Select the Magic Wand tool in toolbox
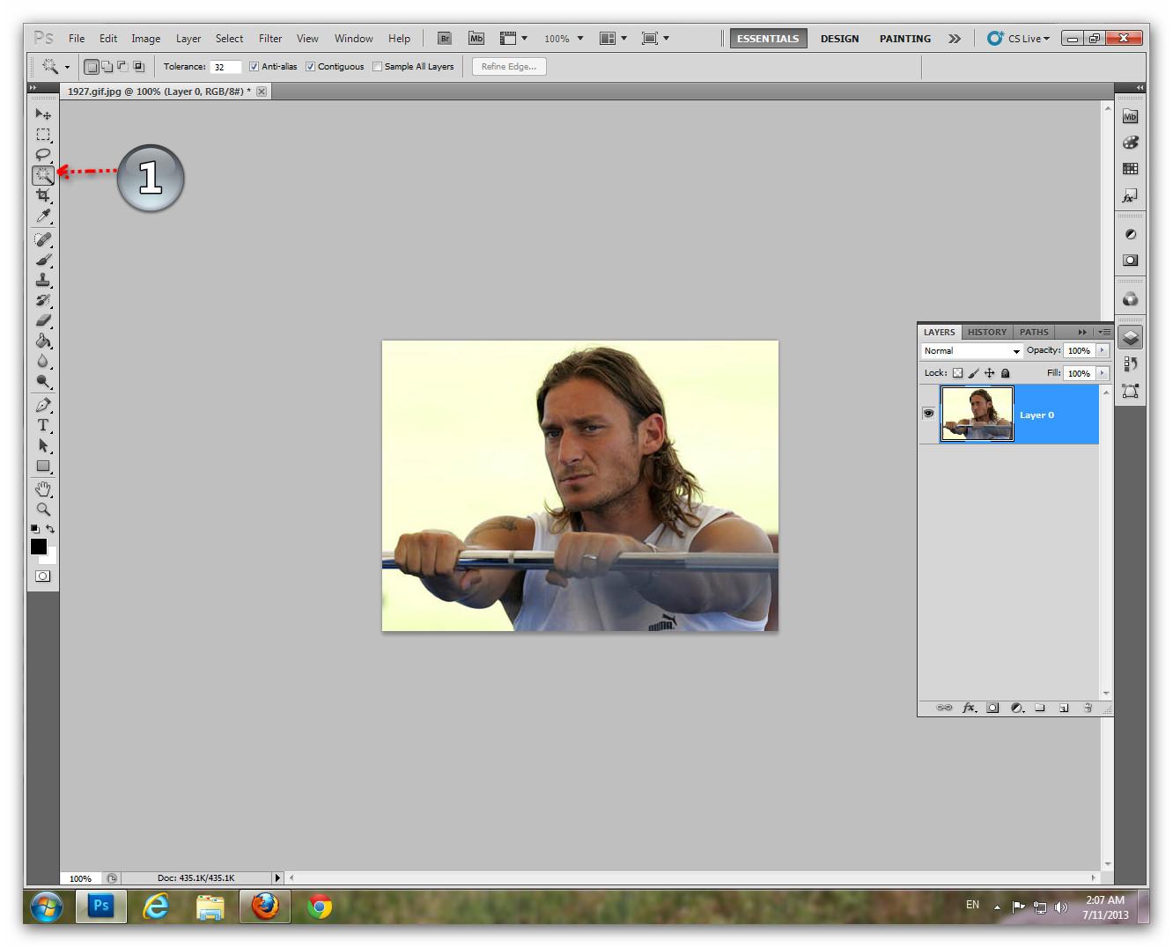Viewport: 1173px width, 947px height. (x=42, y=175)
